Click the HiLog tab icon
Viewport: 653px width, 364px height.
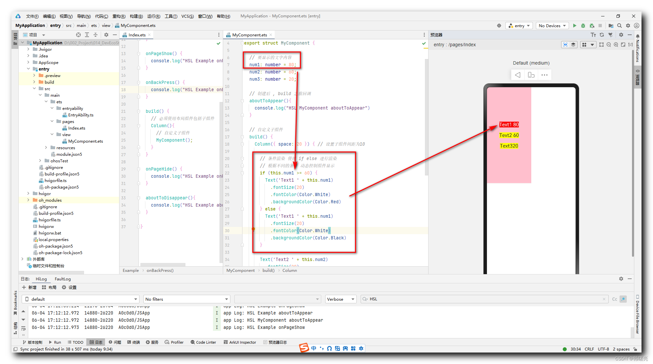[x=40, y=279]
